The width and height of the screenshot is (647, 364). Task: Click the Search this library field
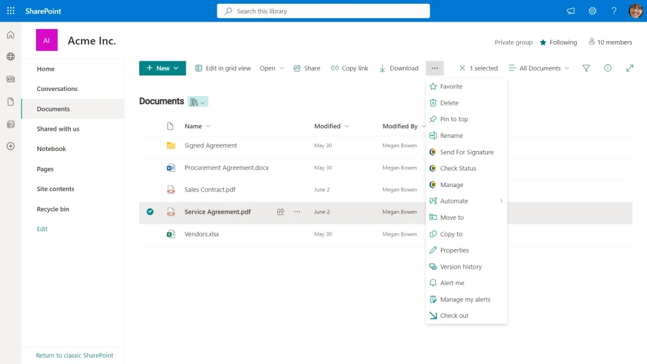click(x=323, y=11)
